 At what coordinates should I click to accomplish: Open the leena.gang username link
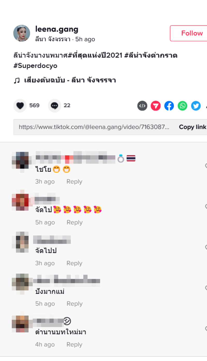coord(57,29)
